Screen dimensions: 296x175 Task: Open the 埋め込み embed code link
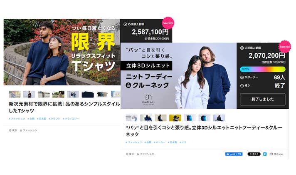pos(277,154)
